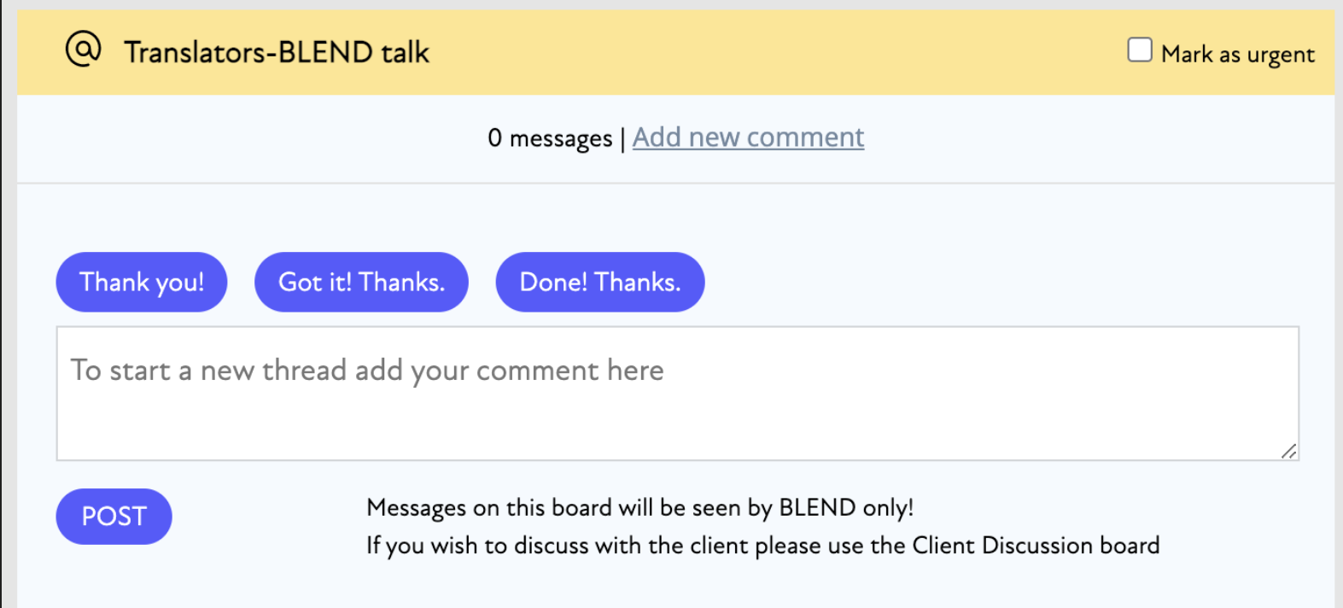Tick the Mark as urgent checkbox
Screen dimensions: 1343x608
[x=1139, y=50]
